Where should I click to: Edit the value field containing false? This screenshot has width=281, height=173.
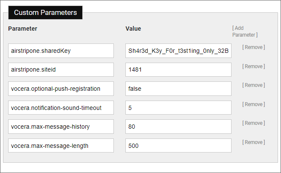(178, 89)
